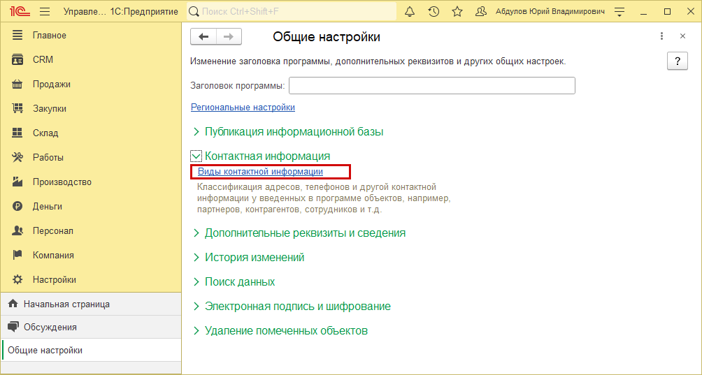The width and height of the screenshot is (702, 375).
Task: Click the Заголовок программы input field
Action: pyautogui.click(x=431, y=86)
